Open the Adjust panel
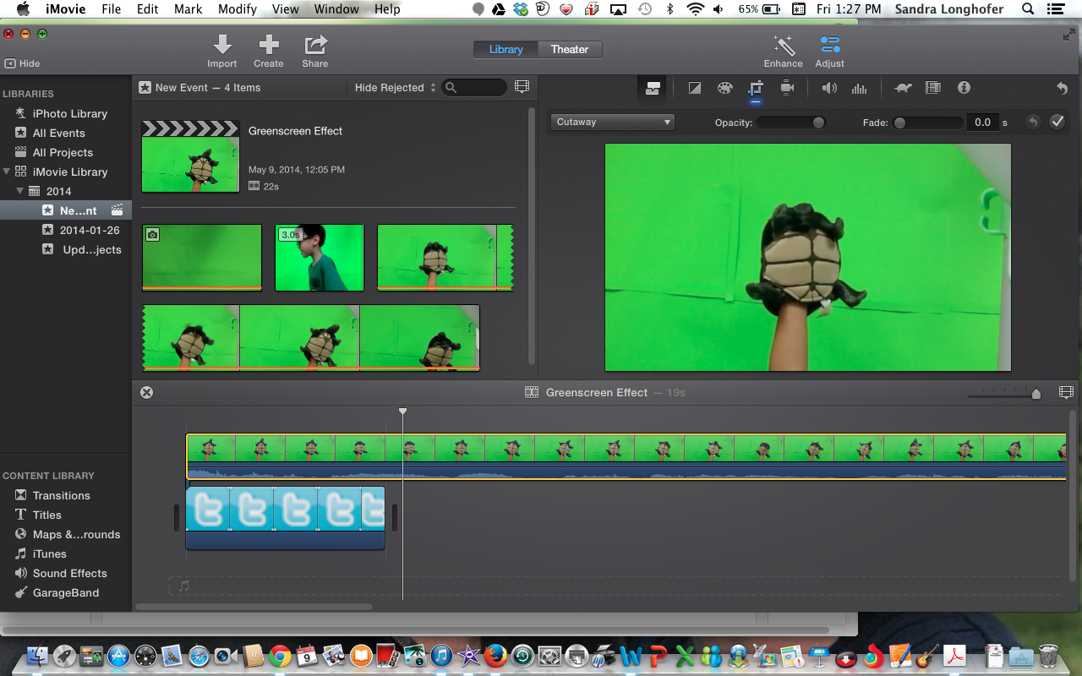This screenshot has height=676, width=1082. coord(830,52)
